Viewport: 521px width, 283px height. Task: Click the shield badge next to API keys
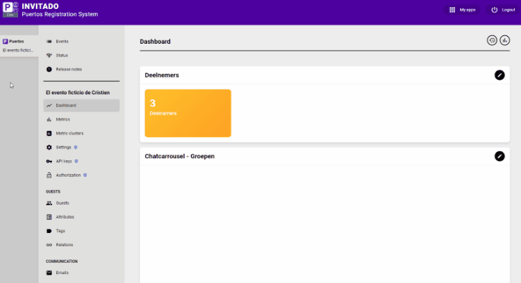(76, 161)
